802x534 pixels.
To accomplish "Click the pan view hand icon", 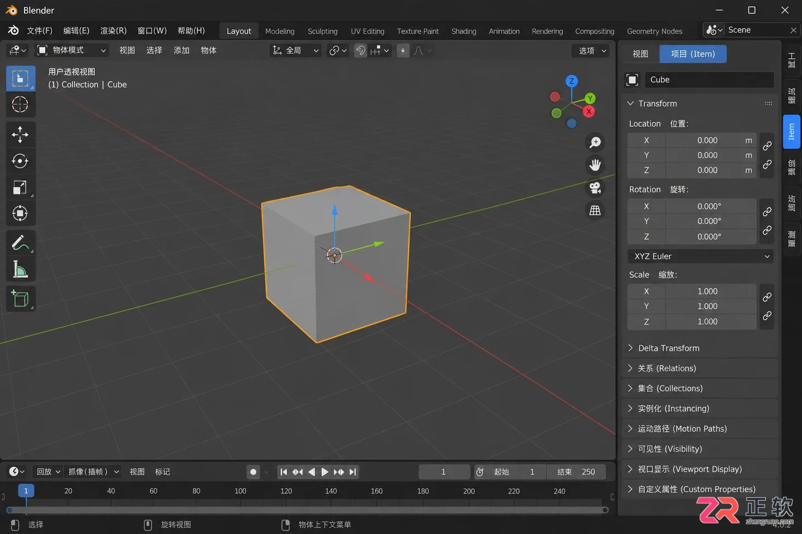I will click(x=595, y=165).
